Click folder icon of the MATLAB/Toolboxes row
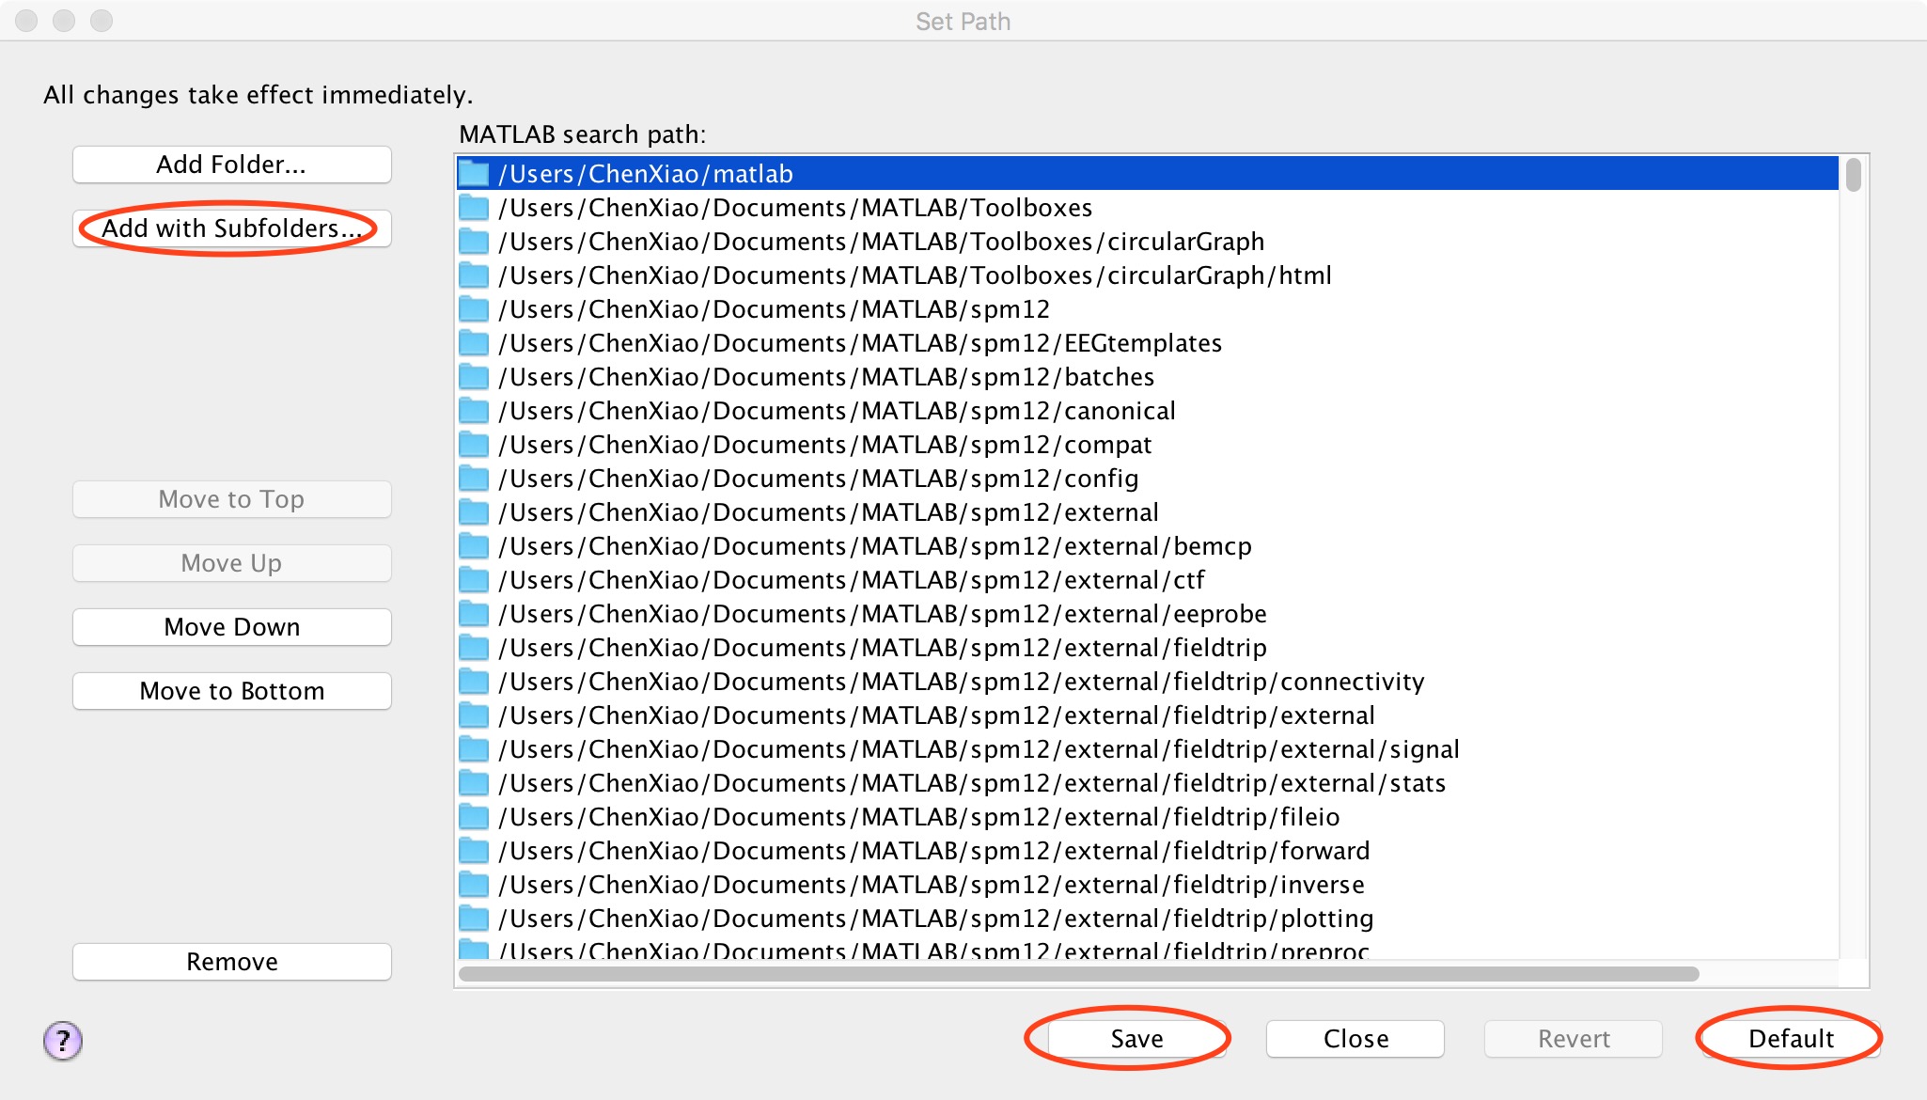 (x=474, y=208)
